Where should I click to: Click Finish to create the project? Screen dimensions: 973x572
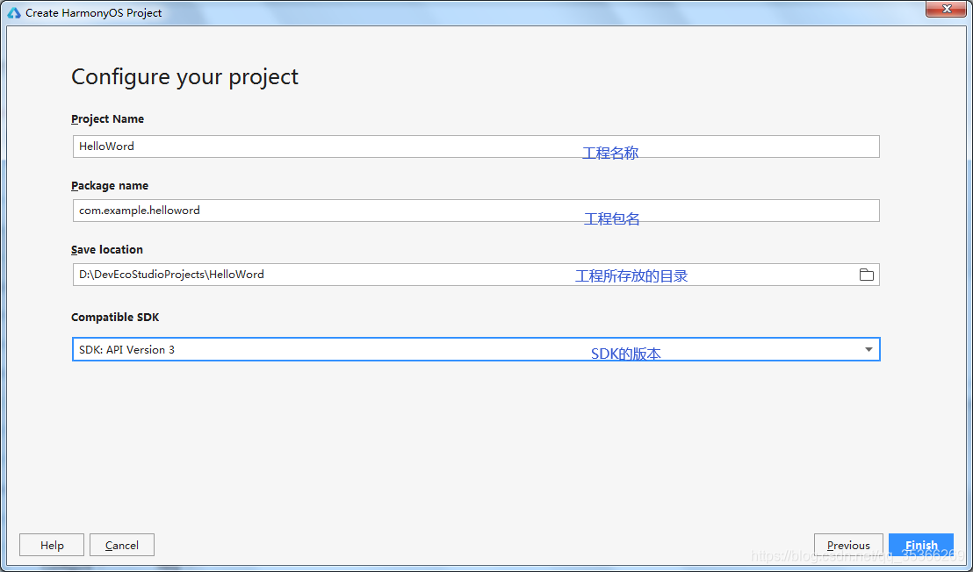click(921, 546)
